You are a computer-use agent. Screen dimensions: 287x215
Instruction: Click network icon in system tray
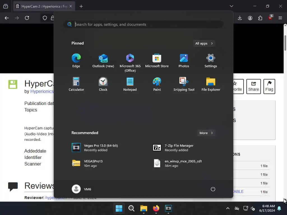point(246,208)
